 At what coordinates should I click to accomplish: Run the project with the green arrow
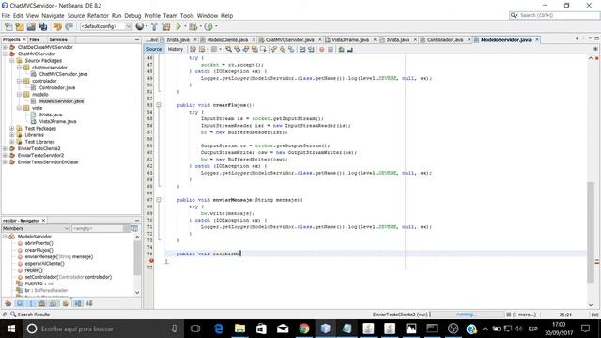178,26
